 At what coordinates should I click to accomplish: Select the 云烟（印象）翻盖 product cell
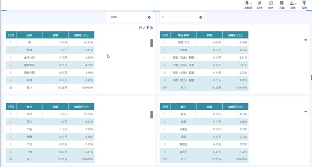coord(183,57)
